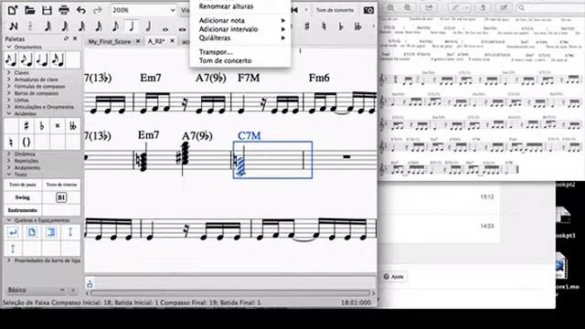Viewport: 585px width, 329px height.
Task: Rewind playback to start
Action: 294,10
